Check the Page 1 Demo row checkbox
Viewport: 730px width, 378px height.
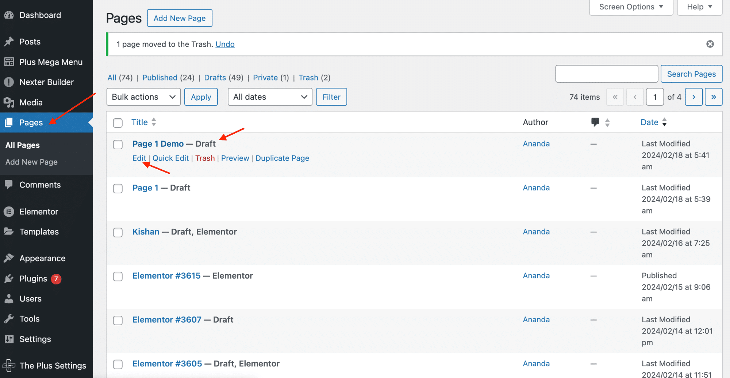coord(118,145)
